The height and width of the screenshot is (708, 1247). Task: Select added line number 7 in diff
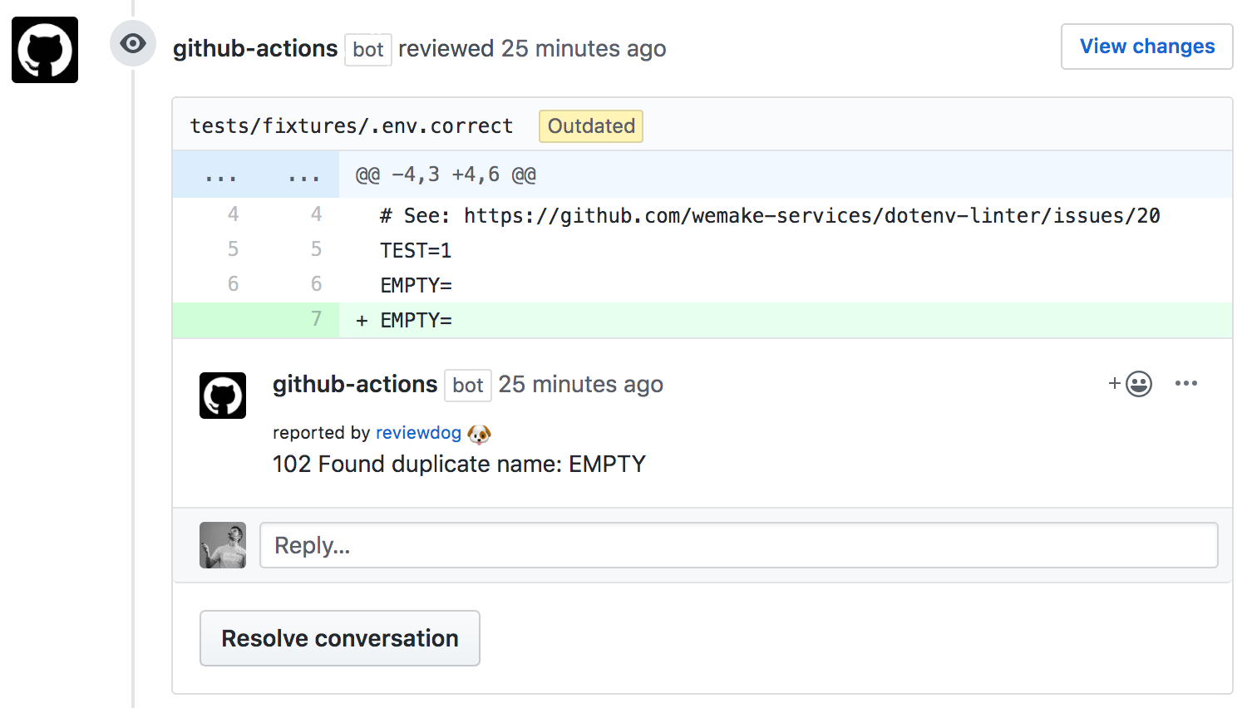(x=316, y=320)
